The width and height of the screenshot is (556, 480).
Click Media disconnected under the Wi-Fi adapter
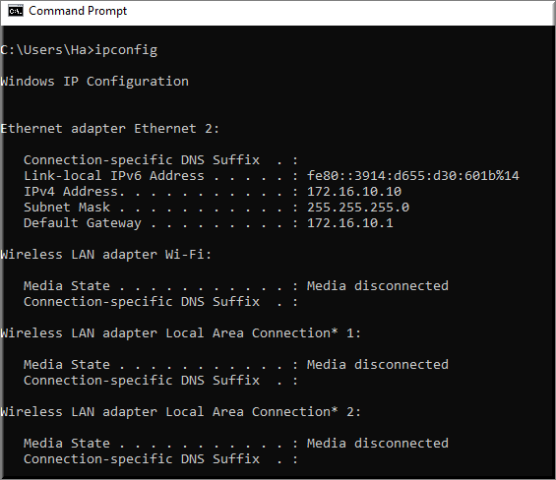click(378, 286)
